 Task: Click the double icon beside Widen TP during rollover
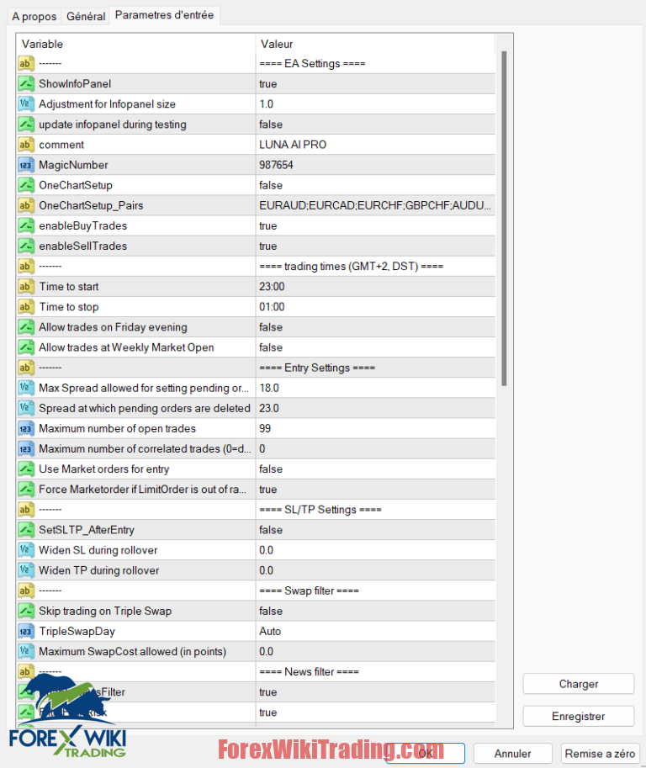(26, 570)
